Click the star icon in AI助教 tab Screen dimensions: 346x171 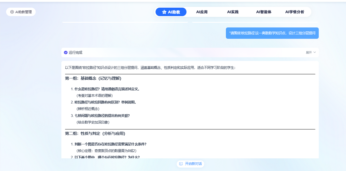tap(164, 12)
